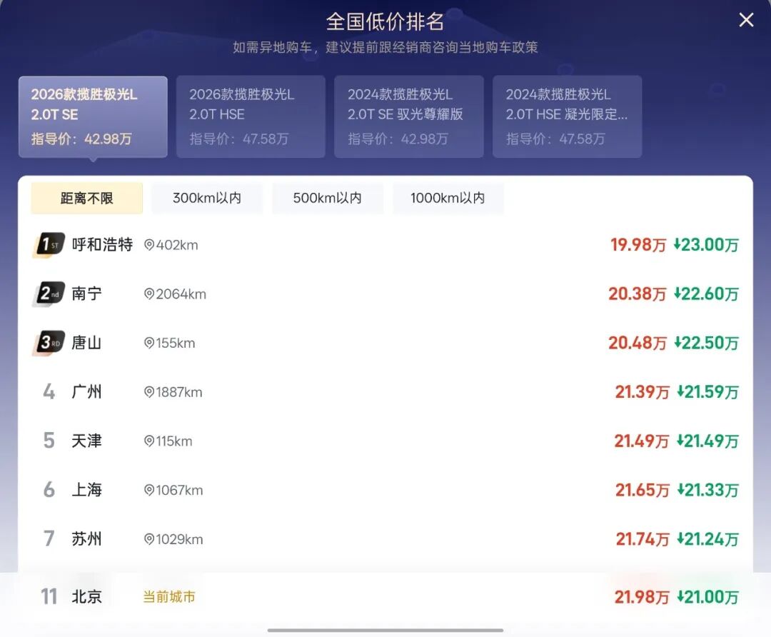Image resolution: width=771 pixels, height=637 pixels.
Task: Click the location pin beside 1029km
Action: [149, 539]
